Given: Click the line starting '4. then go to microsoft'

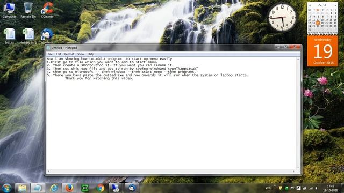Looking at the screenshot, I should tap(121, 72).
